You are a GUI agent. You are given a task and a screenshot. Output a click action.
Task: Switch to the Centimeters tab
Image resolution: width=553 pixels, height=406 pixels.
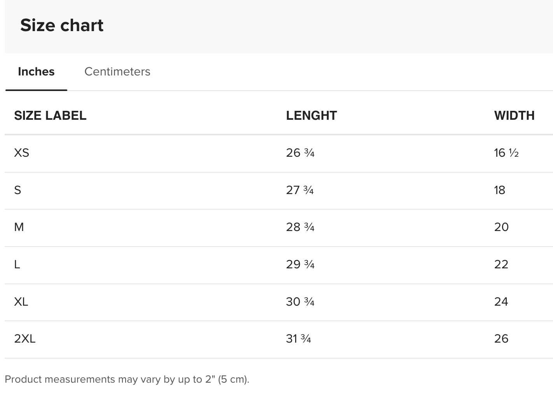coord(117,72)
